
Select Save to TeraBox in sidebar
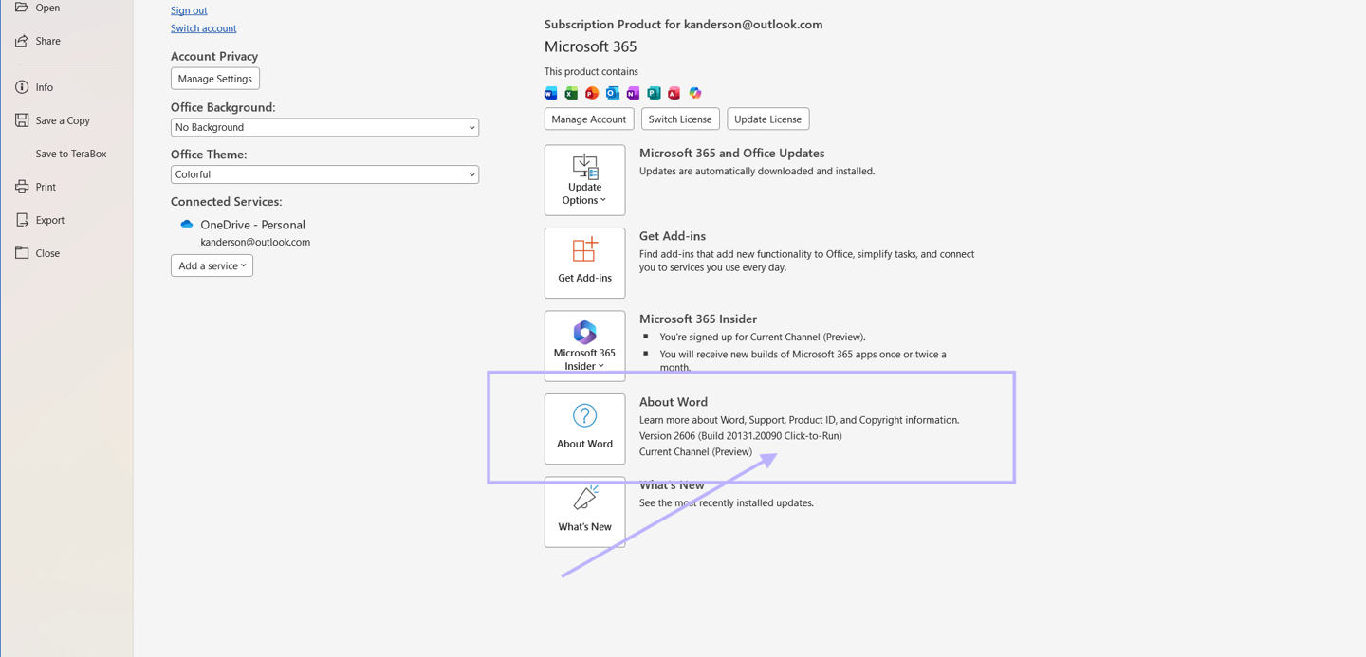tap(71, 154)
